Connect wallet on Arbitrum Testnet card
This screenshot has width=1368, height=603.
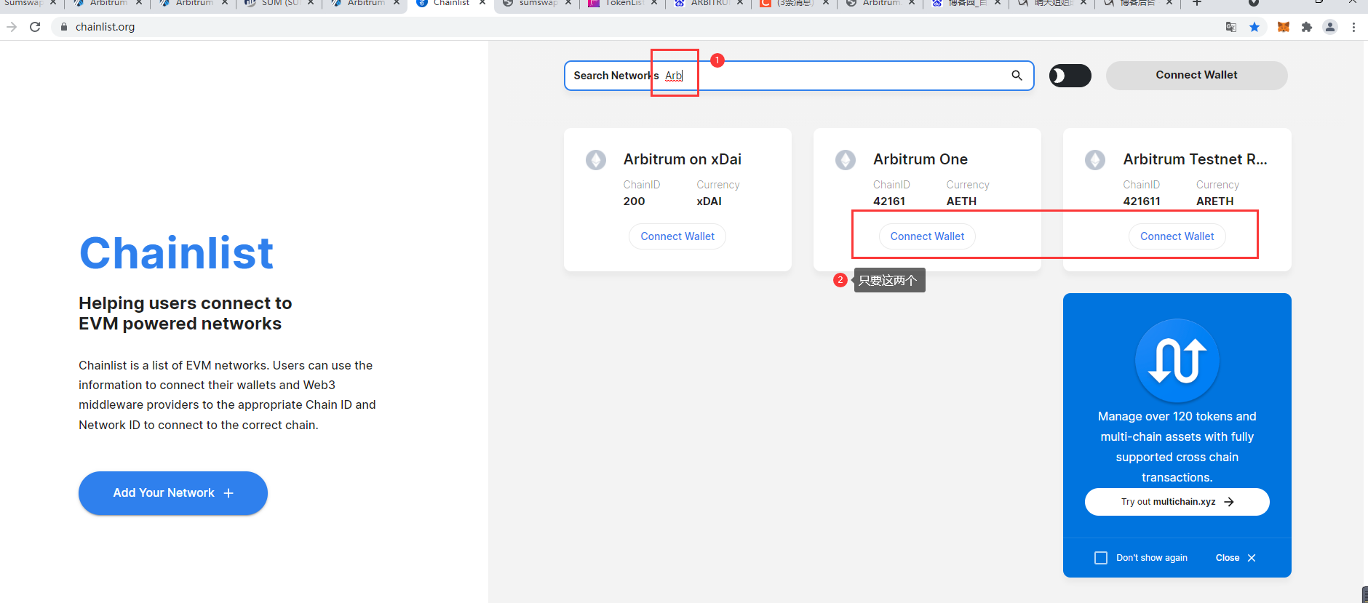tap(1177, 236)
